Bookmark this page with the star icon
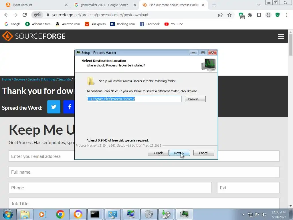 pos(229,15)
